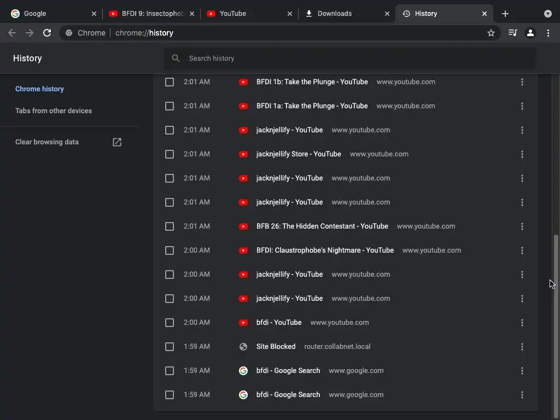Check the Site Blocked entry checkbox
The width and height of the screenshot is (560, 420).
(170, 346)
